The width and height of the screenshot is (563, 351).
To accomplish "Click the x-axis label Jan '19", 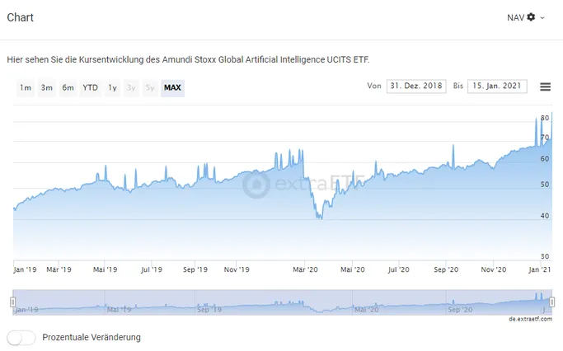I will [x=25, y=269].
